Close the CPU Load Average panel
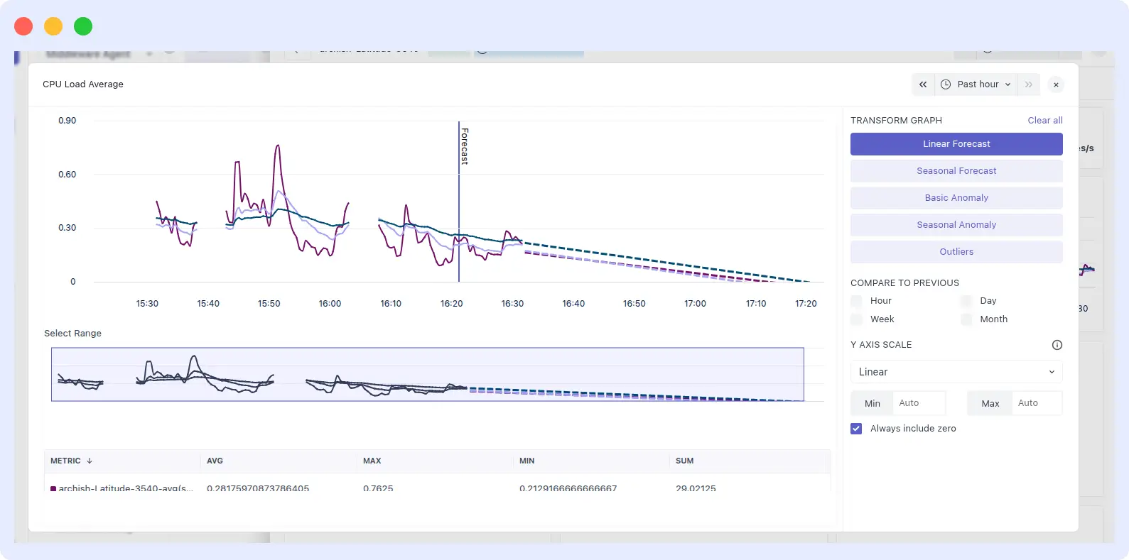Viewport: 1129px width, 560px height. click(1056, 84)
